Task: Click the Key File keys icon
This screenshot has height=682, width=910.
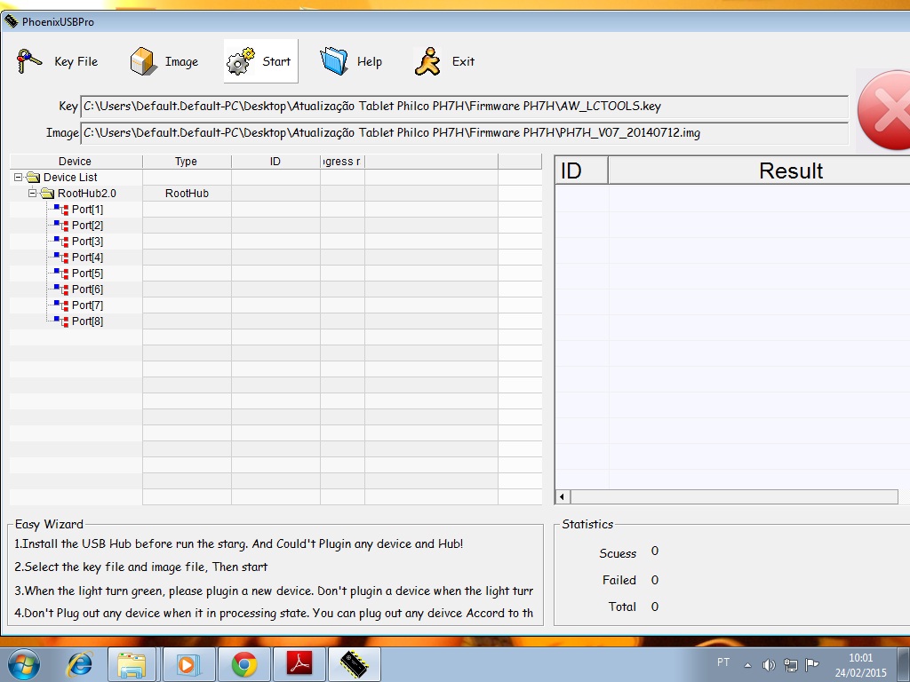Action: pyautogui.click(x=29, y=61)
